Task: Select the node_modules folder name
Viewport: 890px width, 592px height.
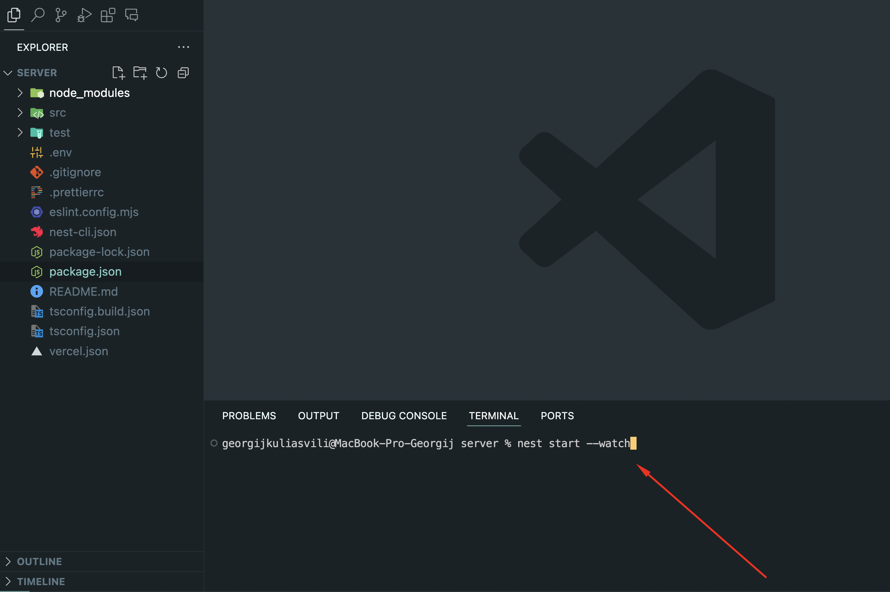Action: pyautogui.click(x=90, y=93)
